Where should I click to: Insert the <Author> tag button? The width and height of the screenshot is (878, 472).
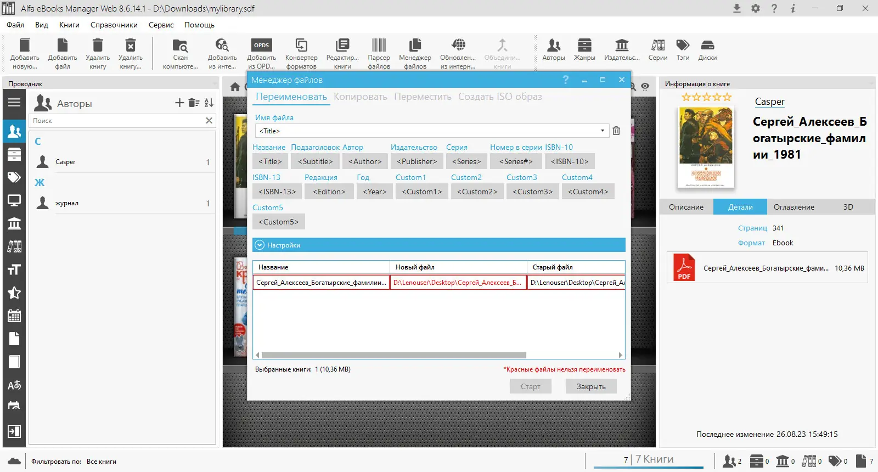pos(365,161)
